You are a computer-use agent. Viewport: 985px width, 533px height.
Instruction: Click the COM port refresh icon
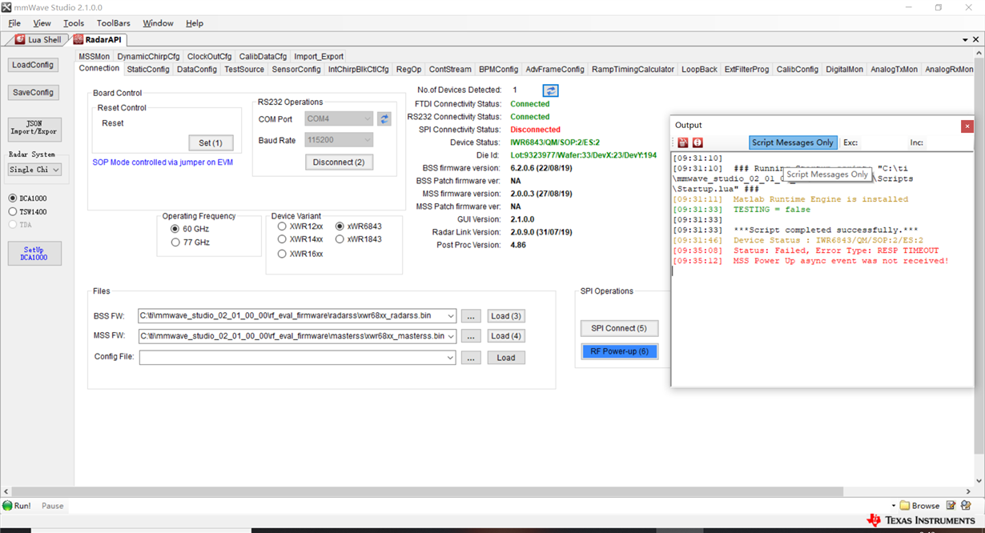click(x=384, y=119)
